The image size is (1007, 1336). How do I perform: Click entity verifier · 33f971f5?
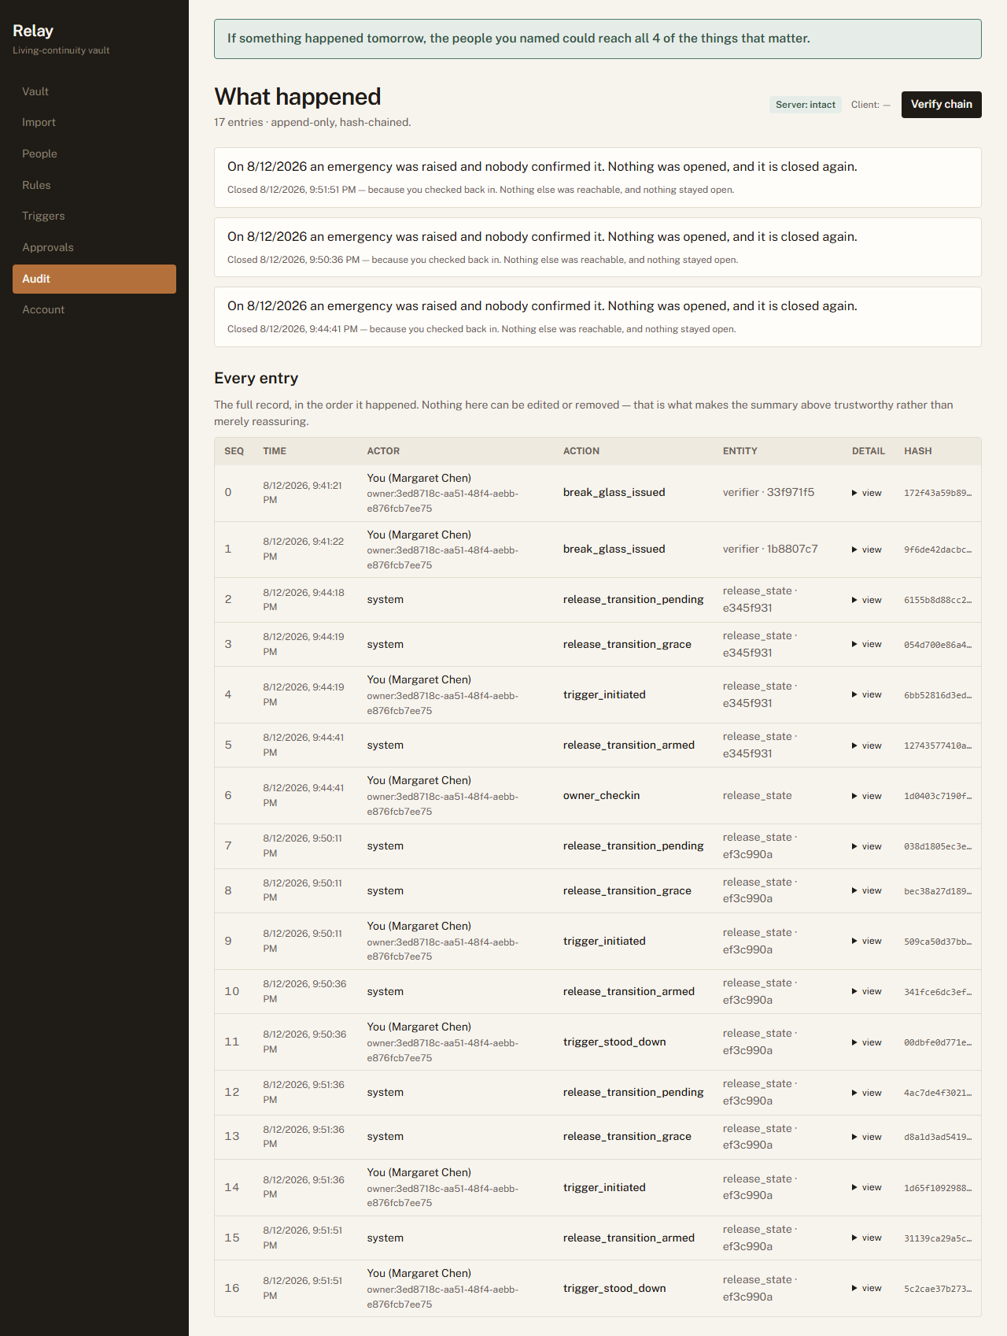click(x=769, y=492)
